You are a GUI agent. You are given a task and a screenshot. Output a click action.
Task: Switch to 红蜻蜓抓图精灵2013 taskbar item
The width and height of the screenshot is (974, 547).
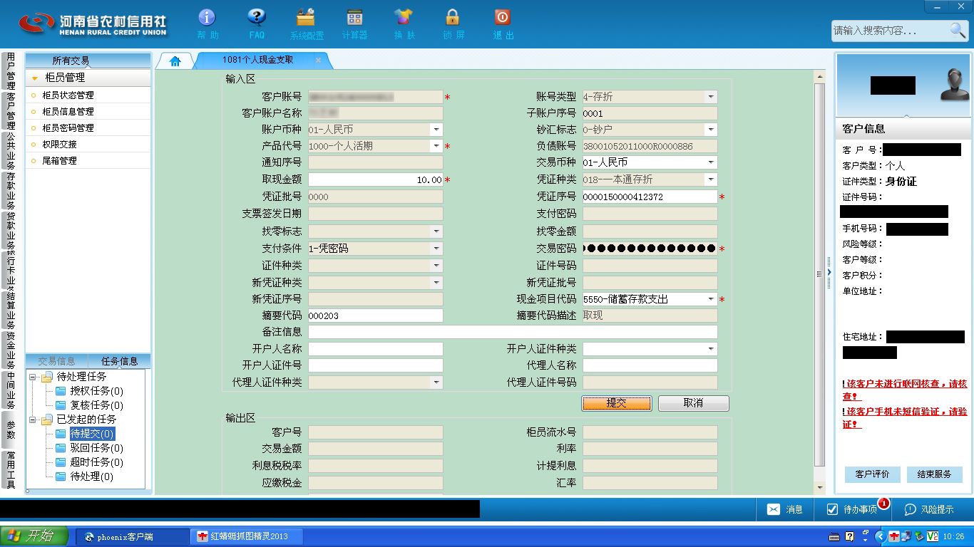(x=247, y=536)
